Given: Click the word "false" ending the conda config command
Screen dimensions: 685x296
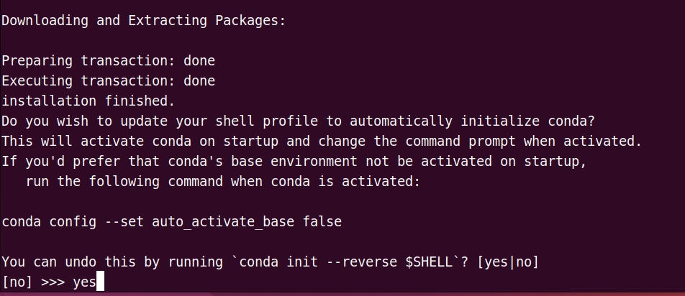Looking at the screenshot, I should coord(322,221).
